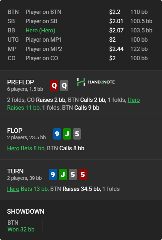Click the FLOP section heading

click(15, 131)
